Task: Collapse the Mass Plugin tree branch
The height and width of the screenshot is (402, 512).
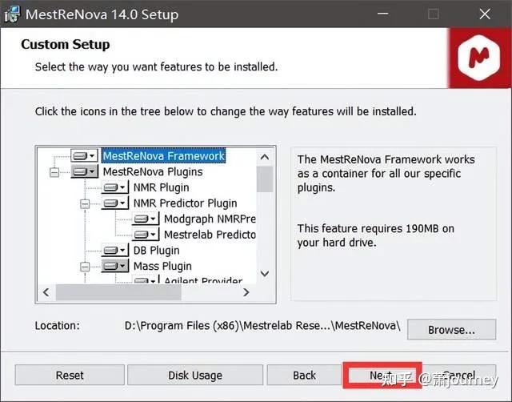Action: point(84,266)
